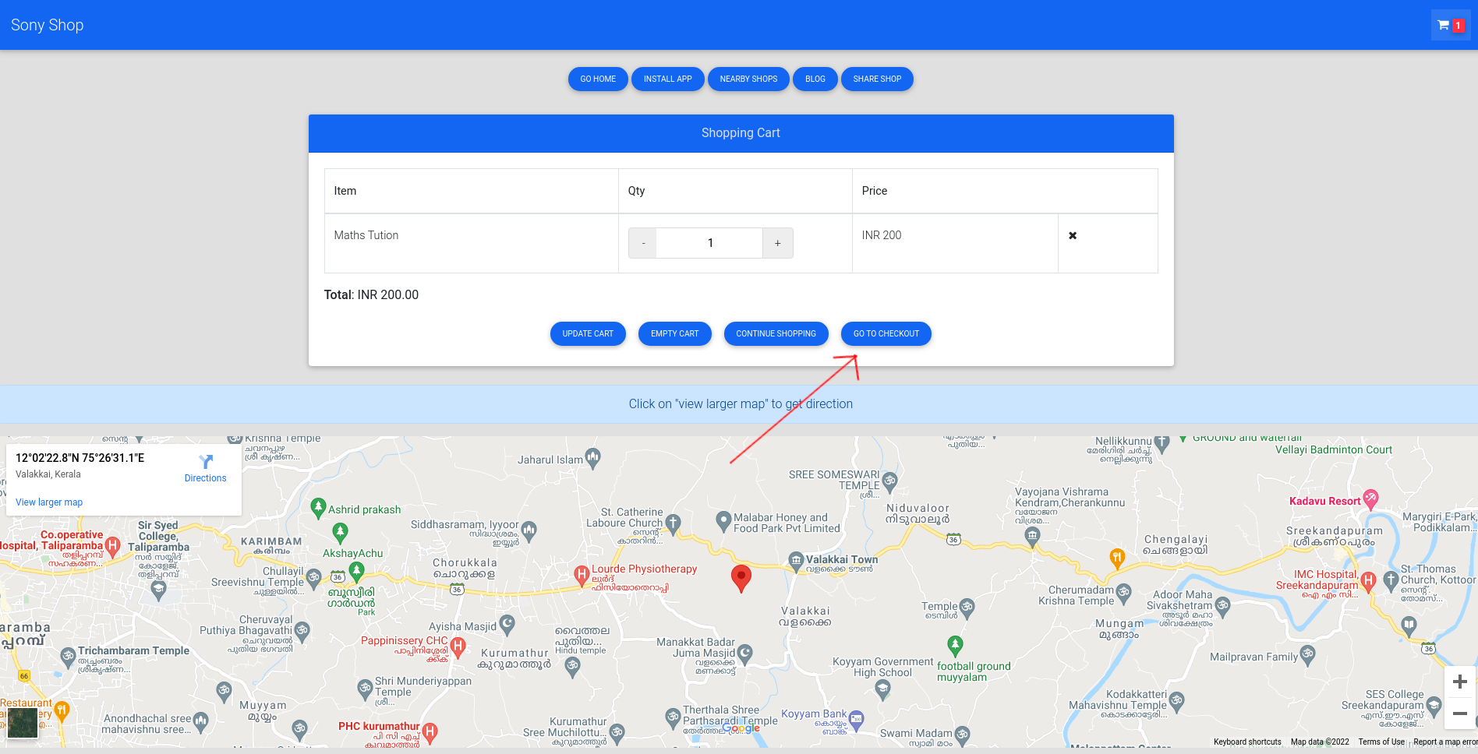Screen dimensions: 1478x754
Task: Click the Directions text link
Action: pos(206,478)
